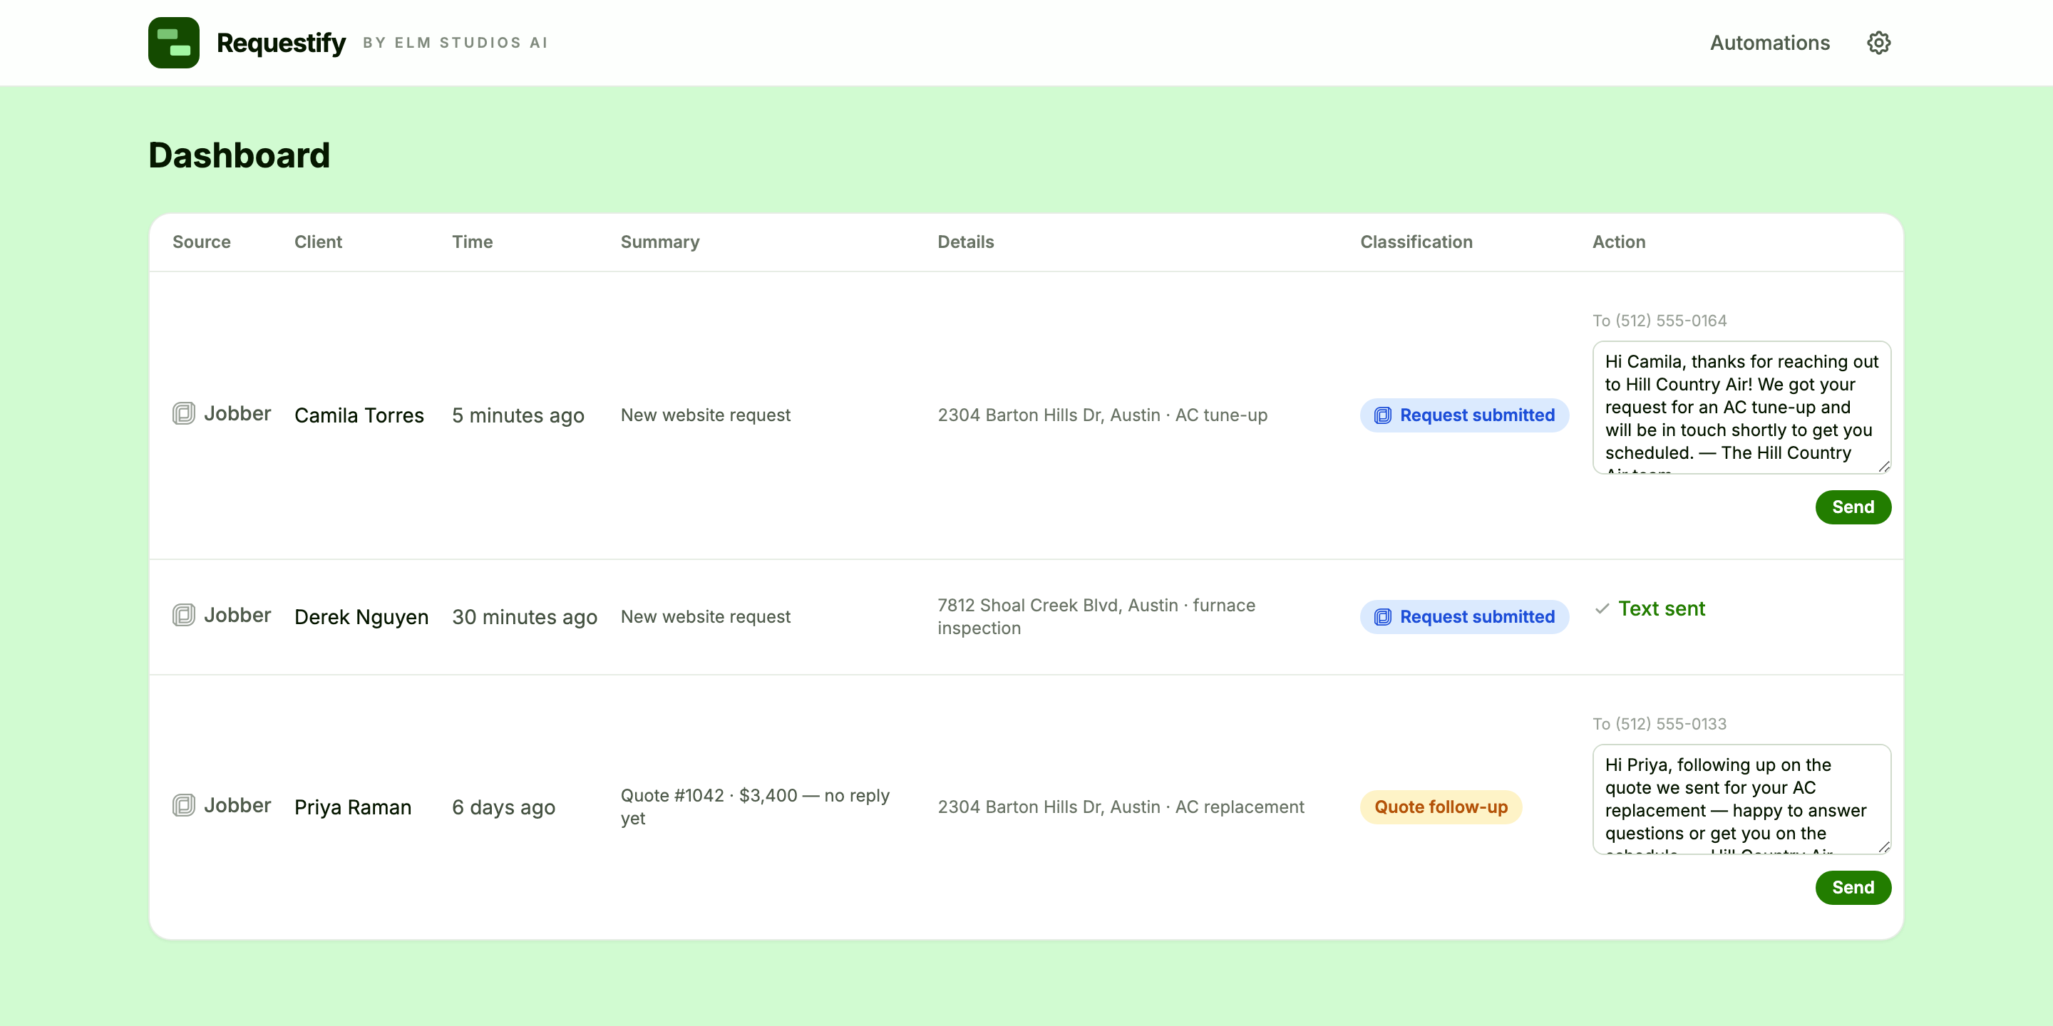This screenshot has width=2053, height=1026.
Task: Click the Requestify green logo icon
Action: click(174, 42)
